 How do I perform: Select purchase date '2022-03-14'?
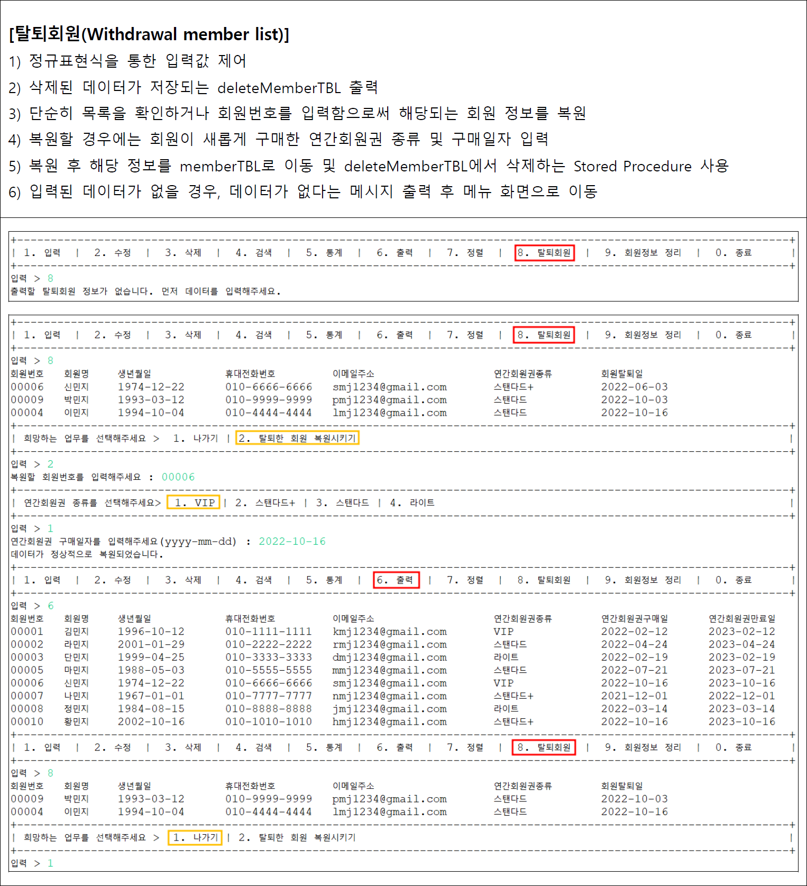point(635,709)
